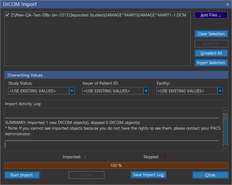The image size is (232, 185).
Task: Click the Add Files button
Action: pyautogui.click(x=211, y=15)
